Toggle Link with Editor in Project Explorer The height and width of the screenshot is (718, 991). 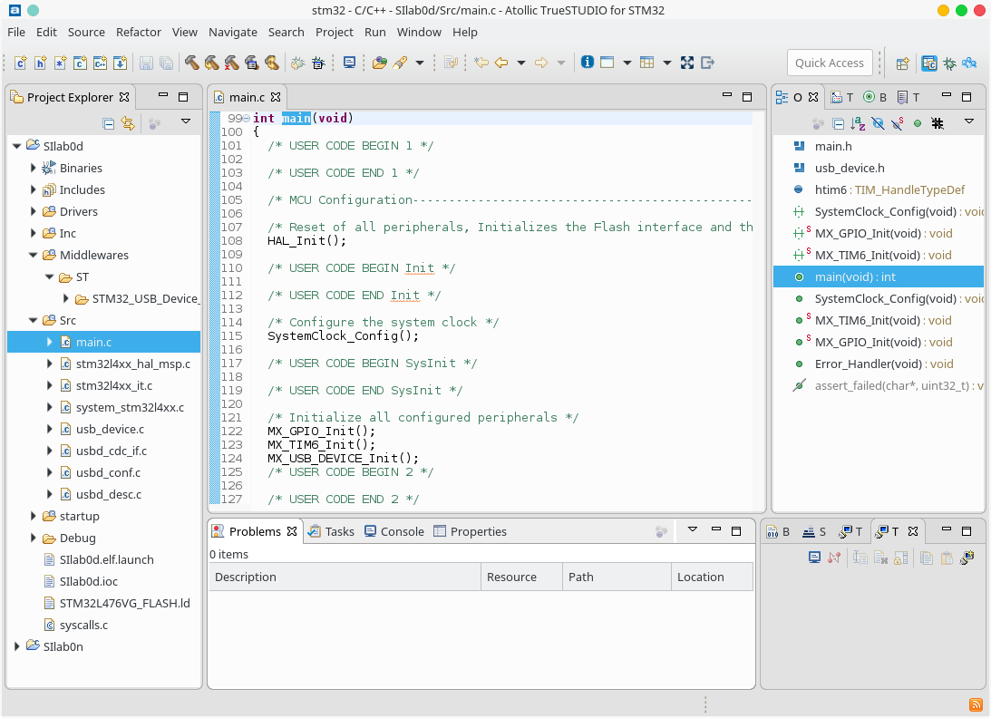pyautogui.click(x=128, y=123)
